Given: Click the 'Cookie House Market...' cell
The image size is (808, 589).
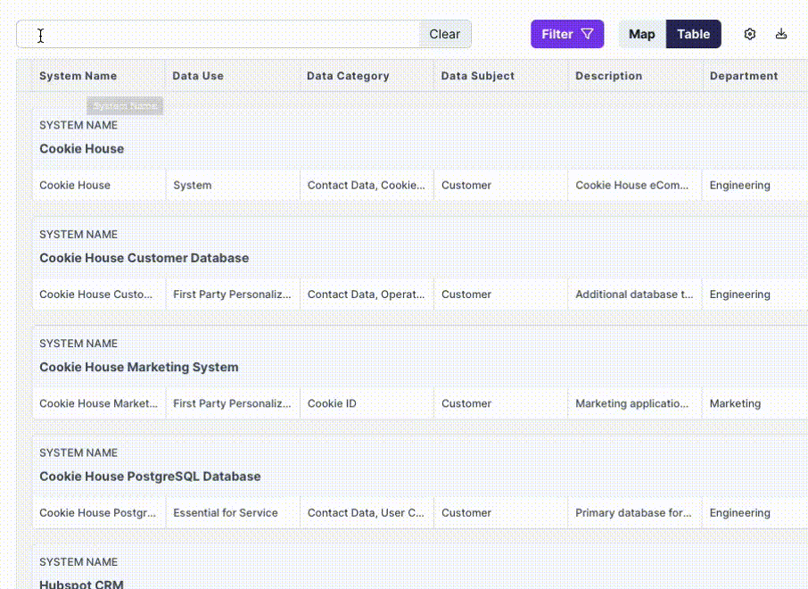Looking at the screenshot, I should click(x=99, y=404).
